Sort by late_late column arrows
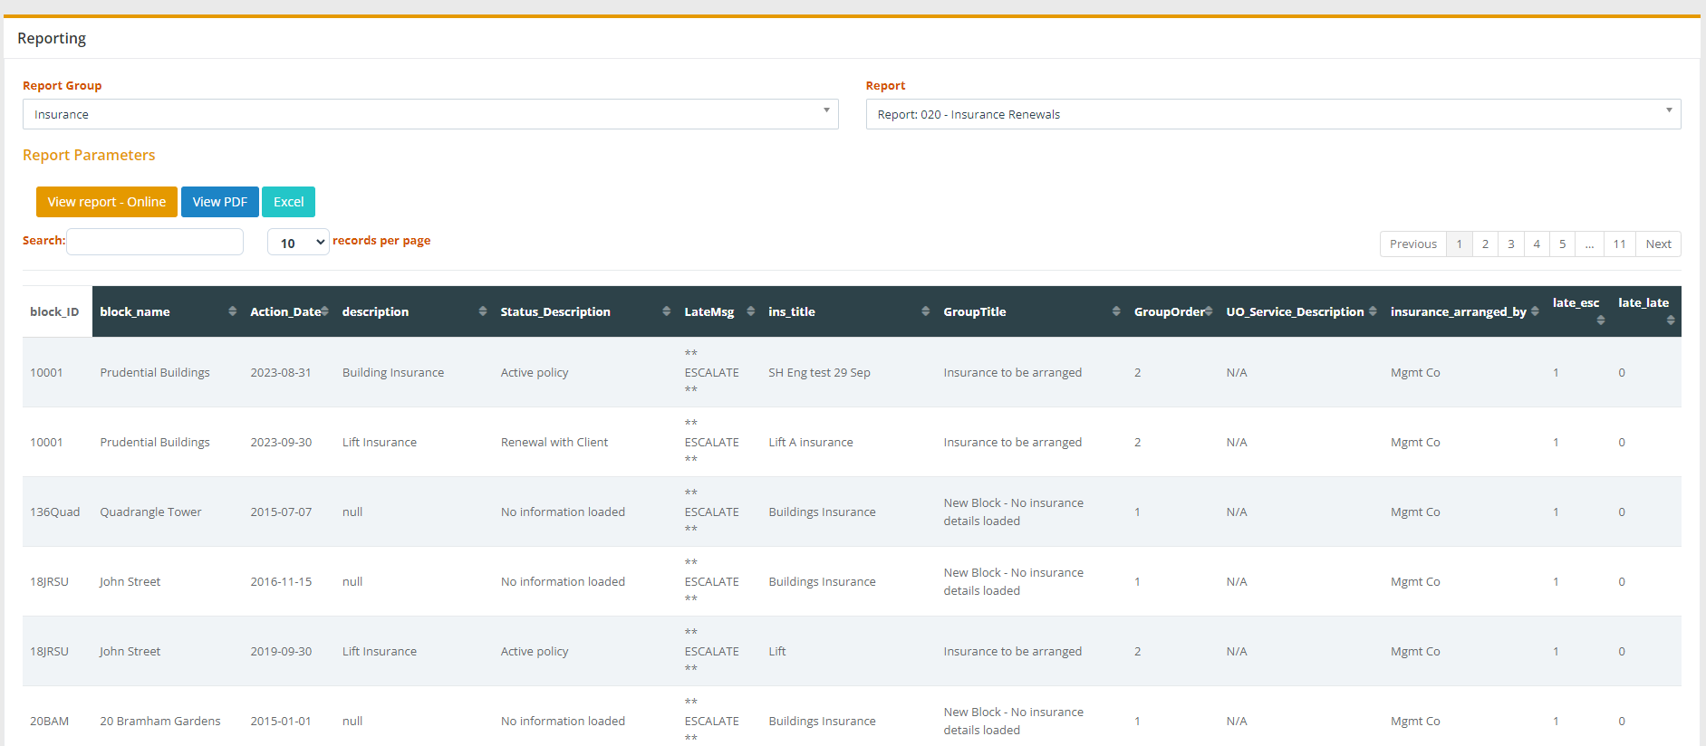1706x746 pixels. [1670, 320]
